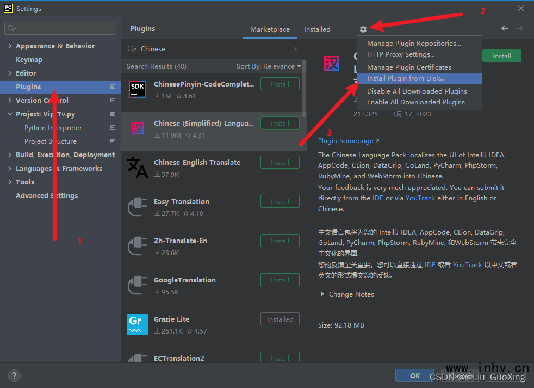Open the IDE link in English description
The width and height of the screenshot is (534, 388).
[378, 198]
